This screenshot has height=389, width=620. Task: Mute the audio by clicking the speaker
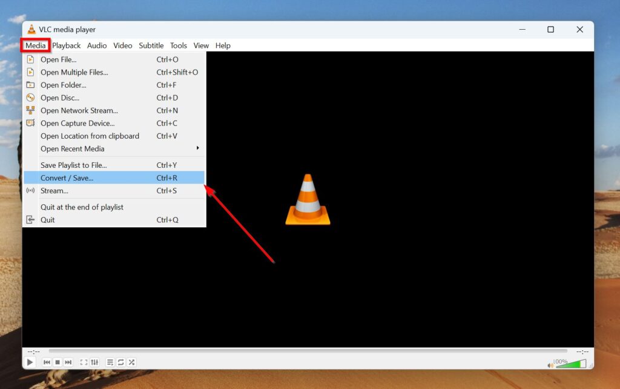click(x=550, y=365)
